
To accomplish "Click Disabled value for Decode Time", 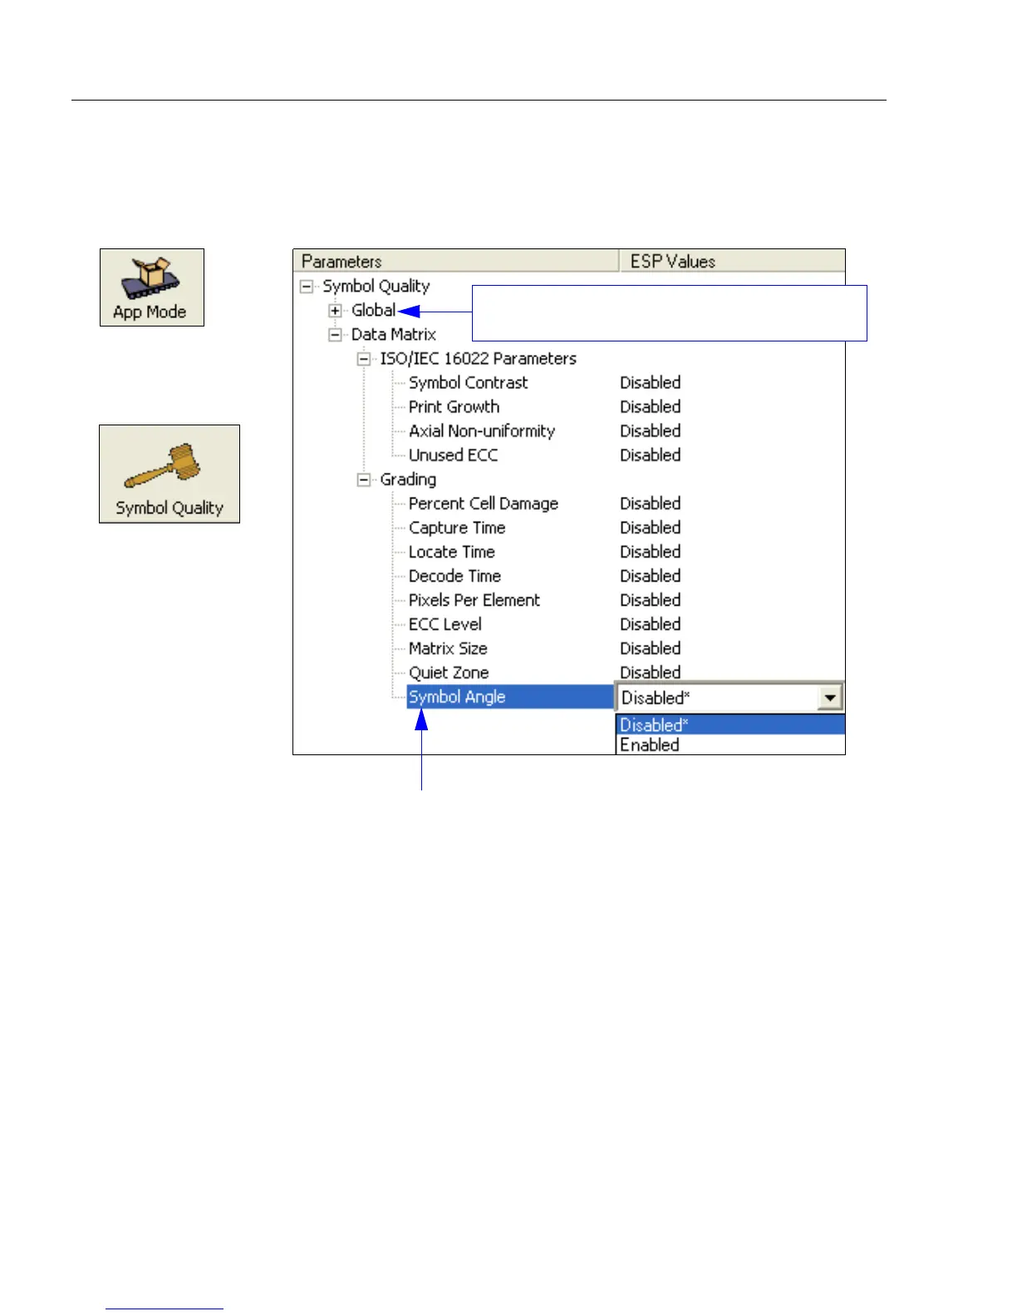I will coord(651,576).
